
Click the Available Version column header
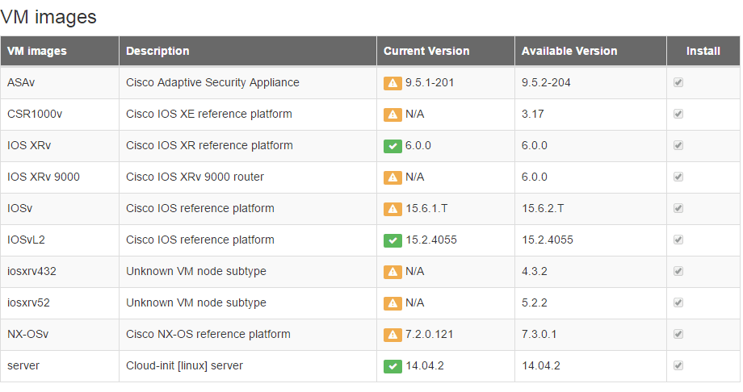(x=569, y=51)
